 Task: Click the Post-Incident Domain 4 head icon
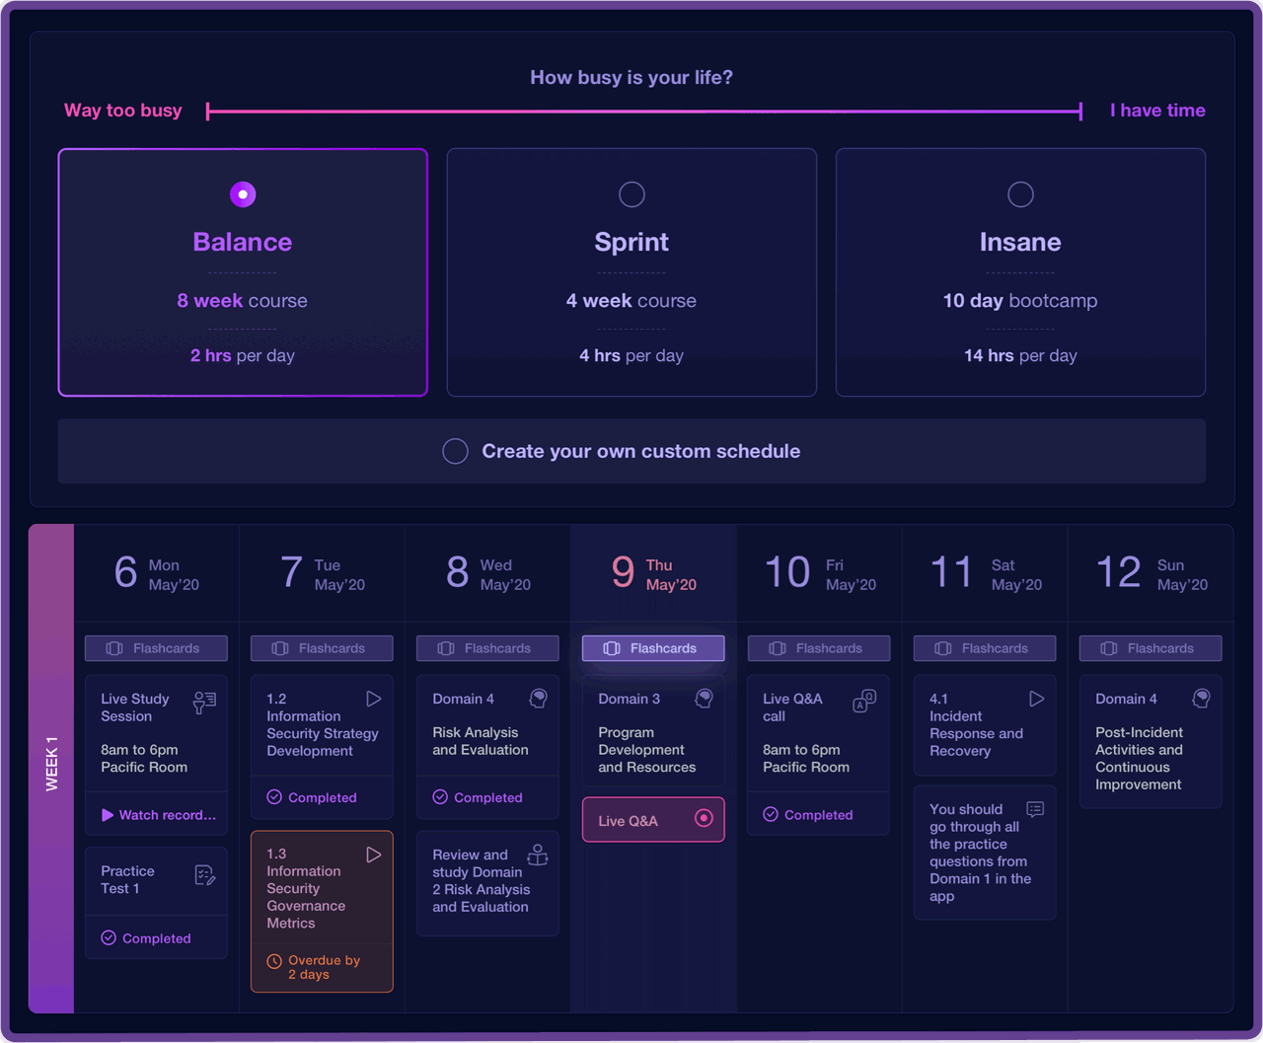(1201, 699)
